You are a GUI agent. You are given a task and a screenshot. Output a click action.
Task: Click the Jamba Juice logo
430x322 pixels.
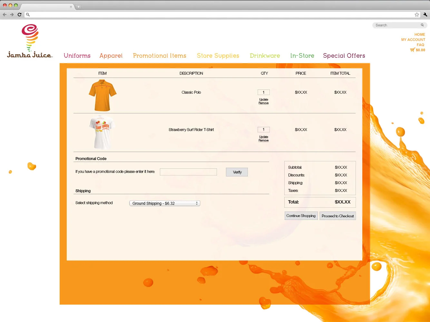(x=30, y=41)
